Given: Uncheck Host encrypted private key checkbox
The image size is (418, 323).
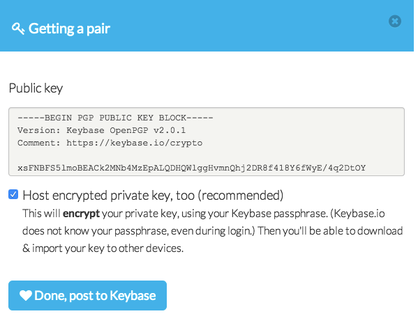Looking at the screenshot, I should pos(13,194).
